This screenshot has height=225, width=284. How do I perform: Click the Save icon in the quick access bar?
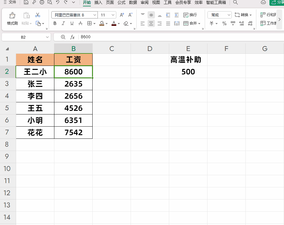coord(26,2)
